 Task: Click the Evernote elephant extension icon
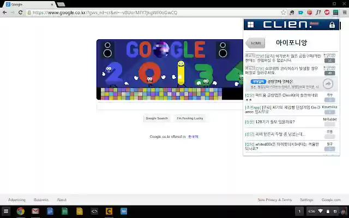pyautogui.click(x=292, y=13)
